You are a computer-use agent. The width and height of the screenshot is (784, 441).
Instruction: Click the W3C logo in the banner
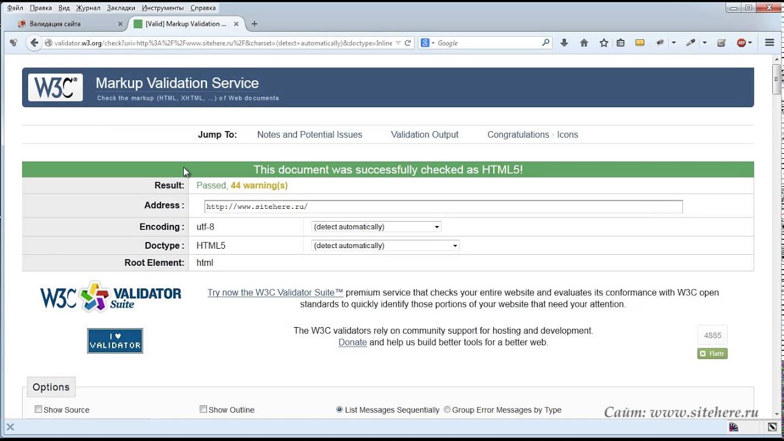56,88
